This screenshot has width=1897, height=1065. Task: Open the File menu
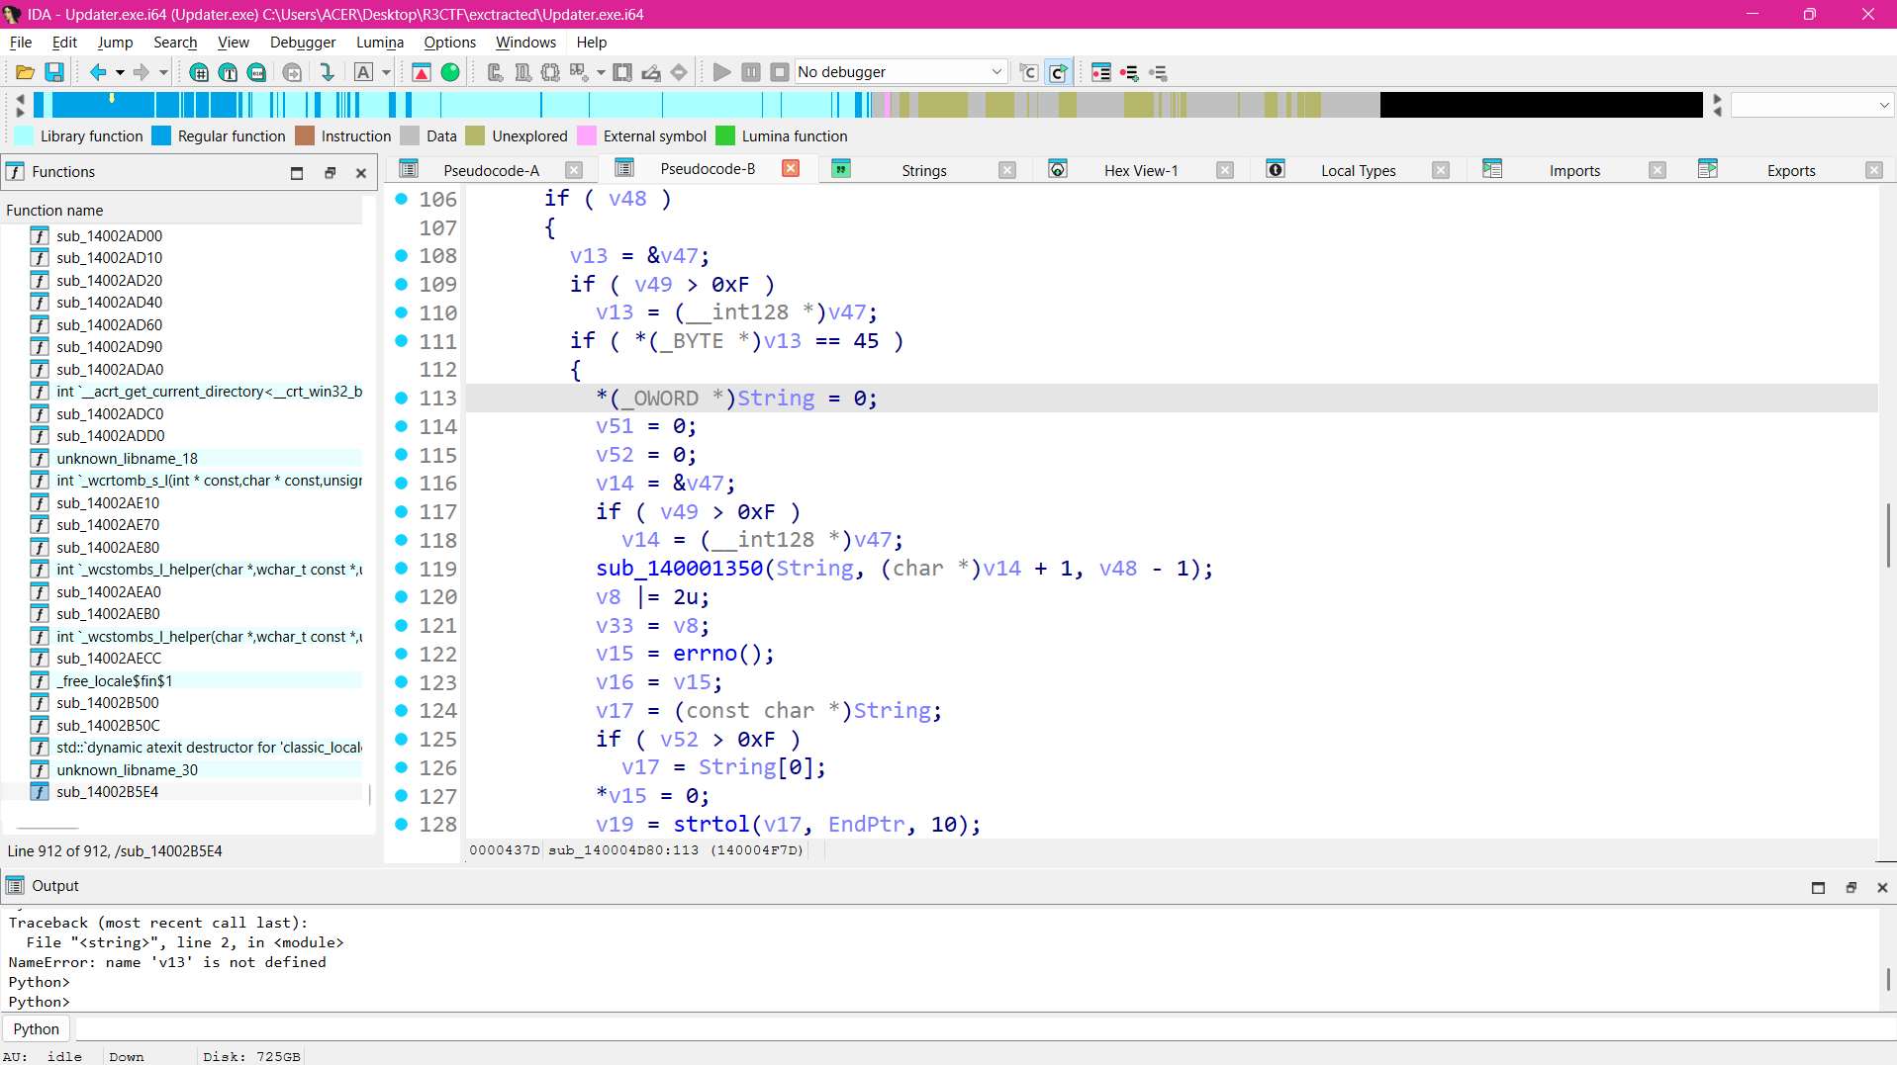coord(21,43)
